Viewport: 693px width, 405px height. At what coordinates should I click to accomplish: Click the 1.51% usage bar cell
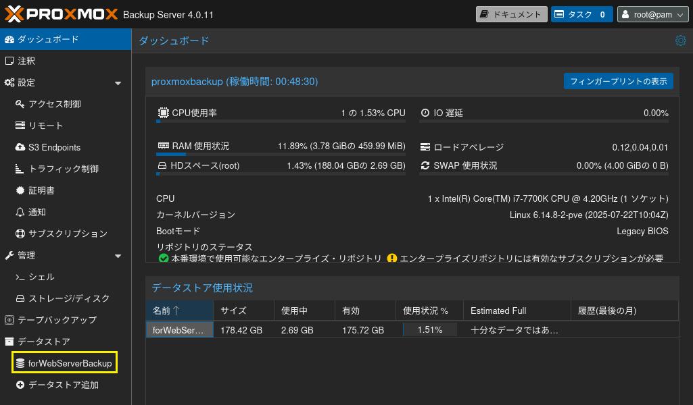(429, 330)
